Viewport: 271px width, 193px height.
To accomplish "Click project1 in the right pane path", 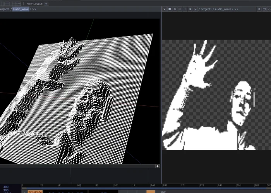I will [207, 9].
